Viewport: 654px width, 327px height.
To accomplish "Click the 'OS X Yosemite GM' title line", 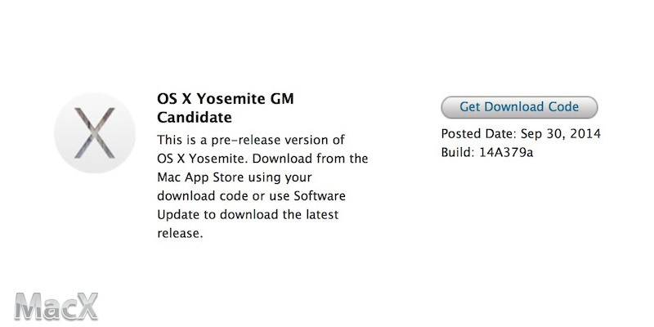I will point(226,99).
